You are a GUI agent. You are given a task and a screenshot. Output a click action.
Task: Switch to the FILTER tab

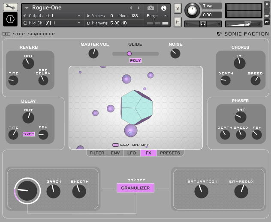pyautogui.click(x=97, y=153)
